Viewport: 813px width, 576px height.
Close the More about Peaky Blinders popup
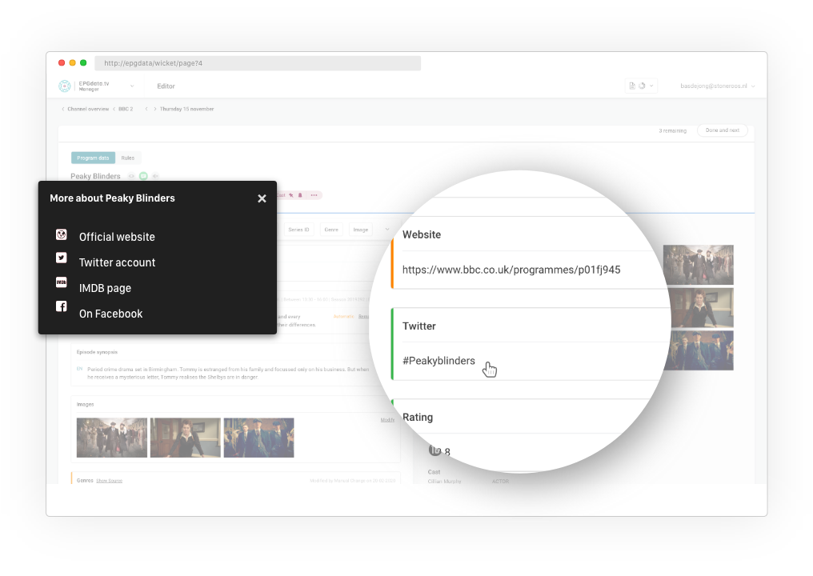262,198
